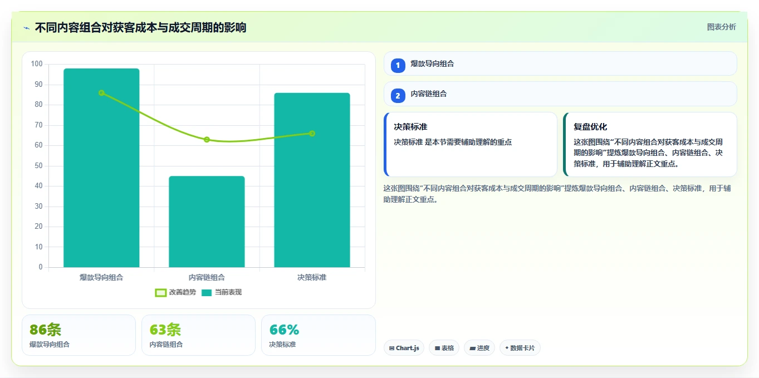Click the 86条 stat card
This screenshot has height=378, width=759.
[79, 335]
